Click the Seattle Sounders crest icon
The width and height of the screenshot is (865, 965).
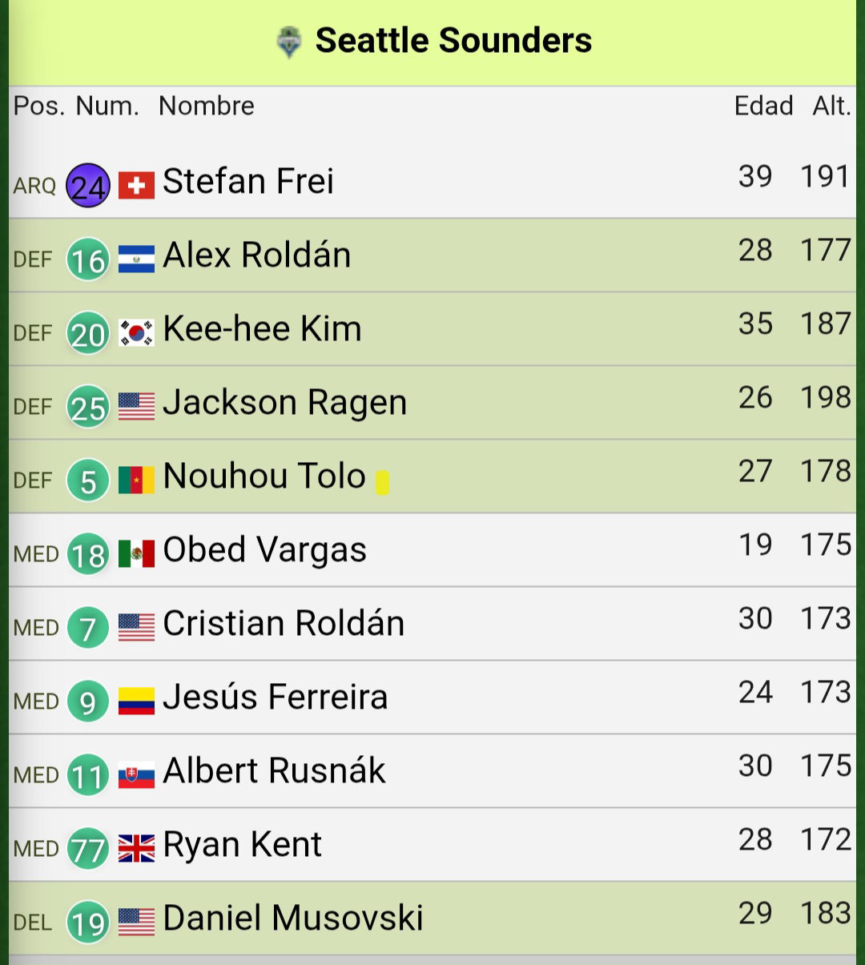coord(289,42)
